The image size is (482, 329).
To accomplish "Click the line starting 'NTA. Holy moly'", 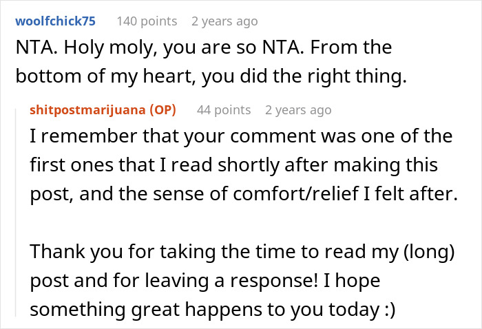I will 203,48.
